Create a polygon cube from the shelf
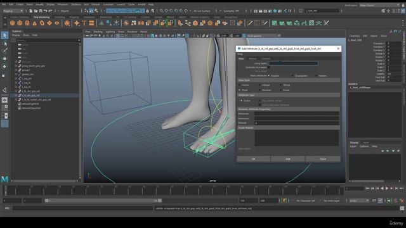The height and width of the screenshot is (228, 406). [20, 23]
